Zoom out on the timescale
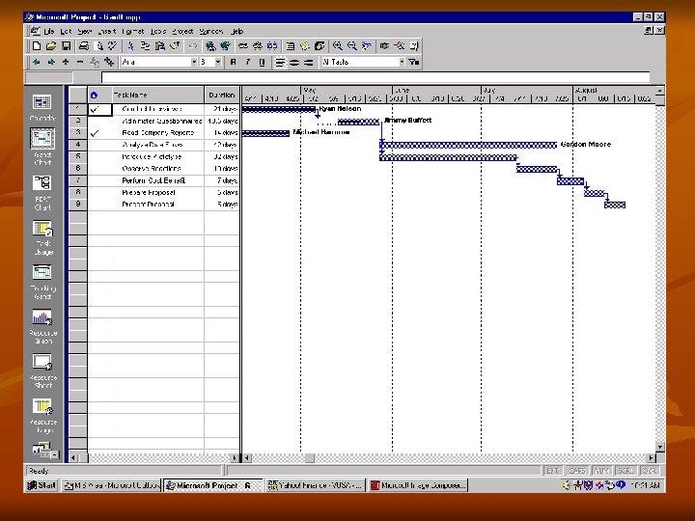 click(352, 46)
